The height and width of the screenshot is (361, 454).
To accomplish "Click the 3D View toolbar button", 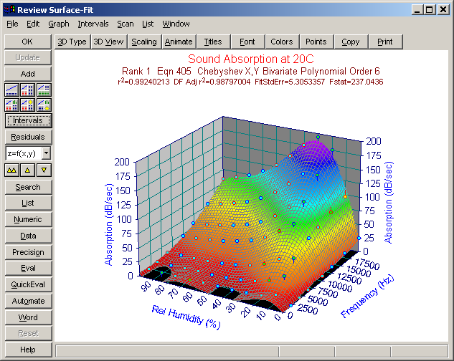I will 108,42.
